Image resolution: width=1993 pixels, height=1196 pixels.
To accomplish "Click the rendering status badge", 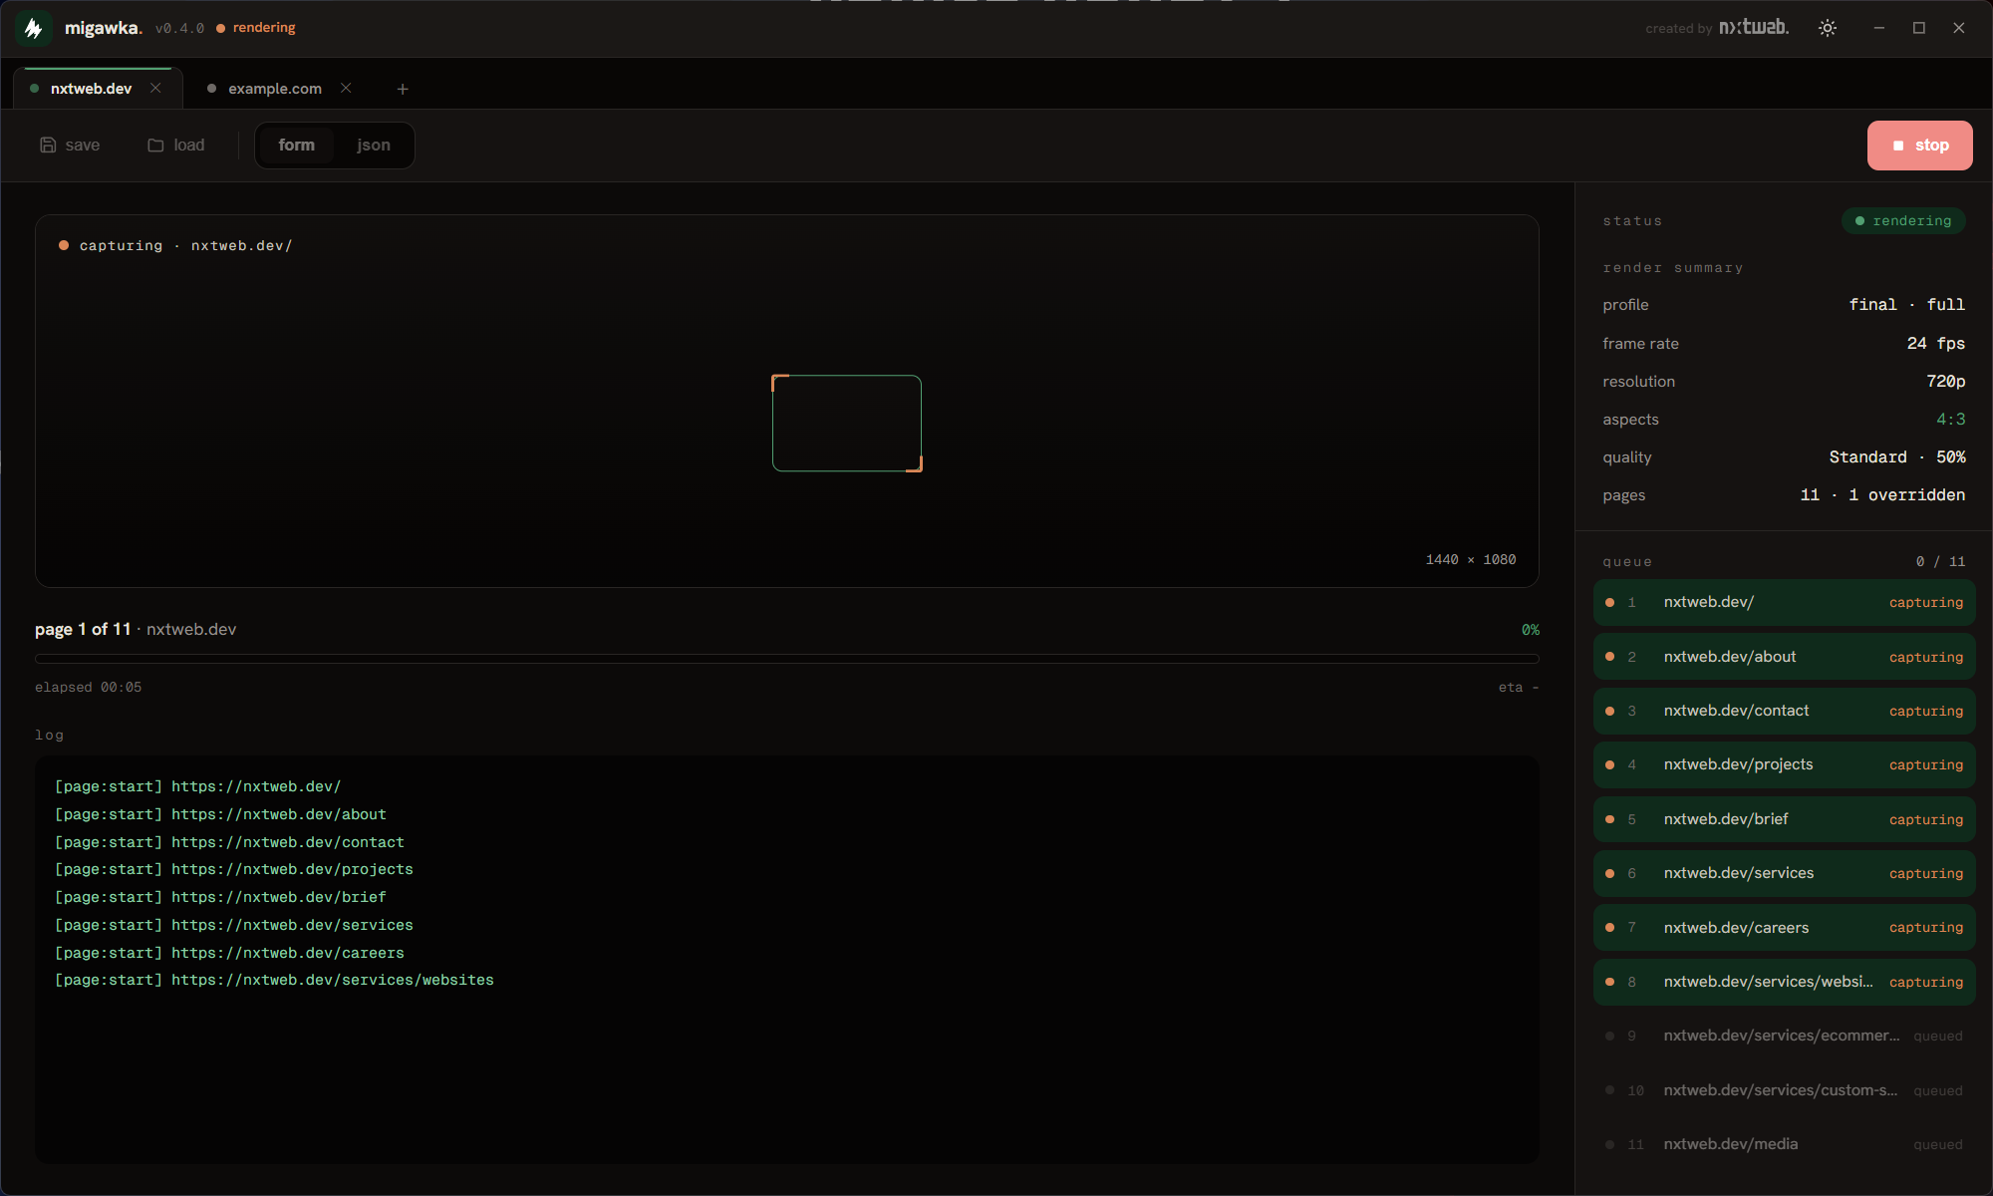I will coord(1903,221).
